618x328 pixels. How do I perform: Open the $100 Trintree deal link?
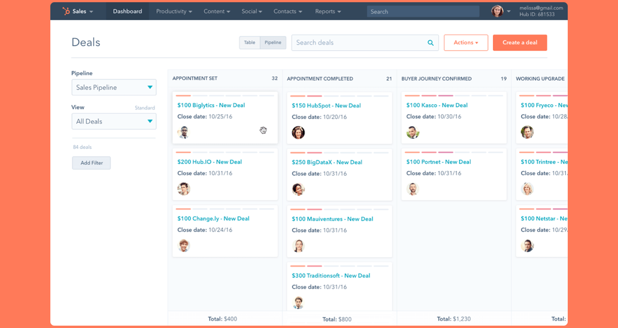click(x=544, y=162)
